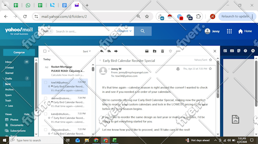258x144 pixels.
Task: Check the tow54@yahoo message checkbox
Action: pyautogui.click(x=46, y=83)
